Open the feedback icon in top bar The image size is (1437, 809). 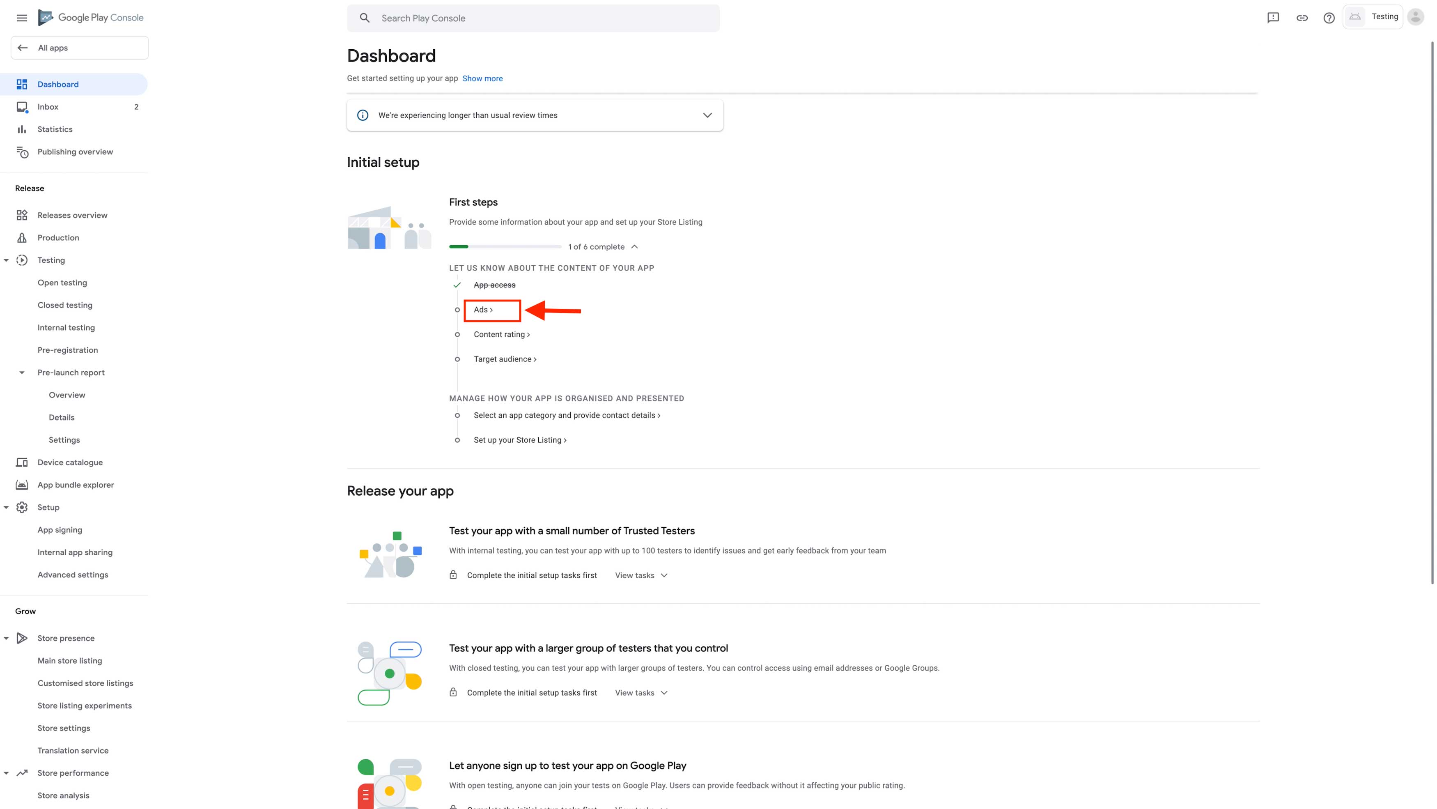(1272, 18)
